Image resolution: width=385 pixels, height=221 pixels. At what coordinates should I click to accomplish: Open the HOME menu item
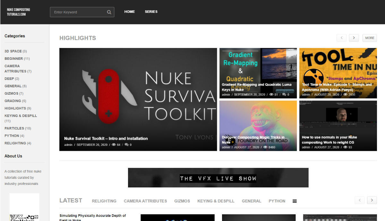(x=130, y=12)
